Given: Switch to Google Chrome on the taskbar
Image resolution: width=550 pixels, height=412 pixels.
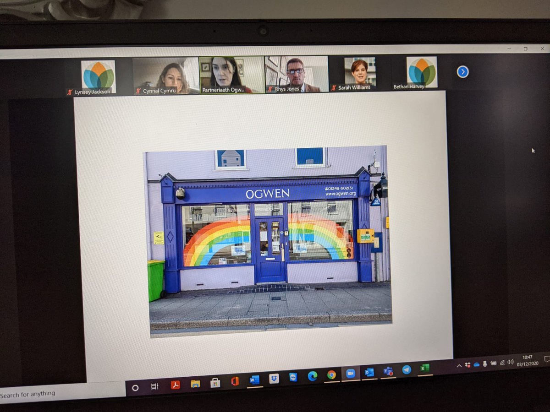Looking at the screenshot, I should [331, 374].
